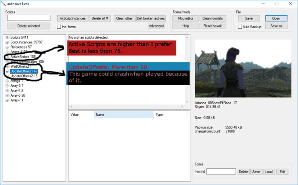Click the save game screenshot thumbnail
This screenshot has width=298, height=185.
pos(243,68)
